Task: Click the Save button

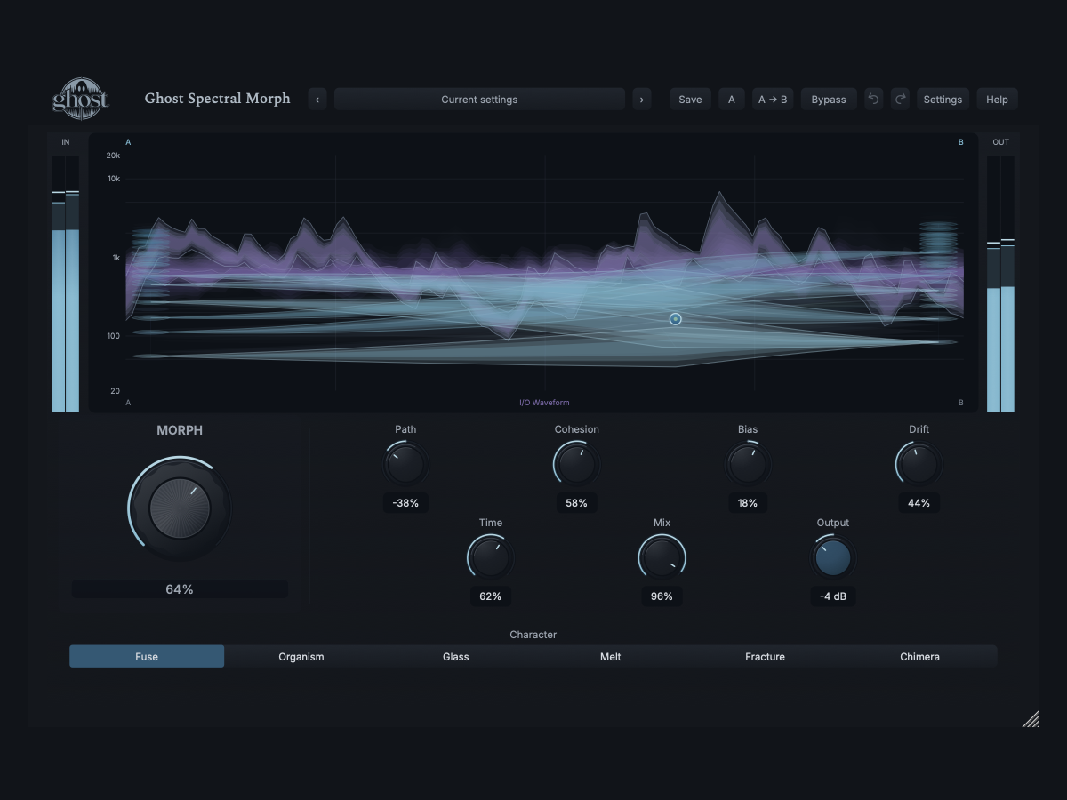Action: coord(690,100)
